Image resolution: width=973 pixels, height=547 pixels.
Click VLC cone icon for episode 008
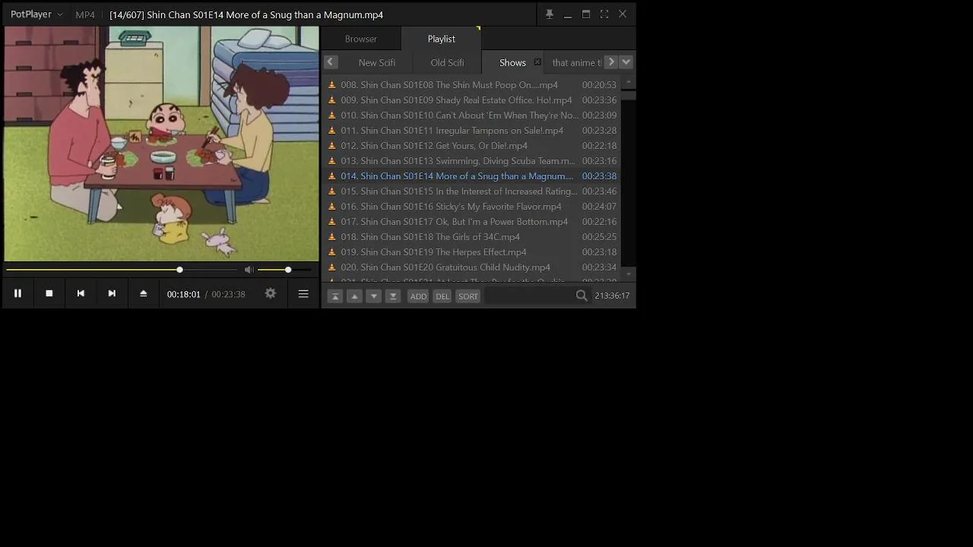(331, 85)
